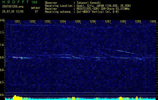Click the 0.7 kHz axis label

[2, 82]
